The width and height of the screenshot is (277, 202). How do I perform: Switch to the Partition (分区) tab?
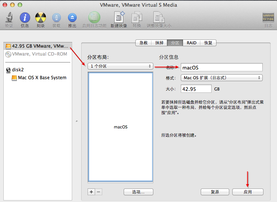pos(175,43)
